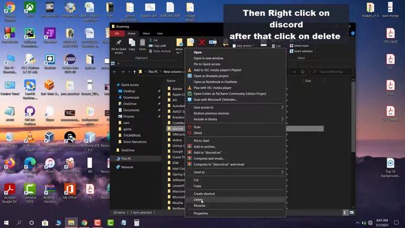
Task: Open Google Chrome desktop shortcut
Action: (10, 10)
